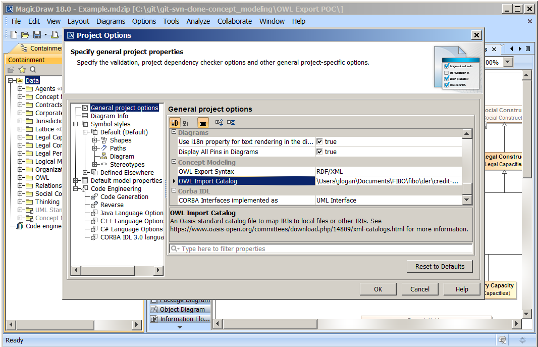Expand Default model properties node
Screen dimensions: 538x347
pyautogui.click(x=76, y=180)
